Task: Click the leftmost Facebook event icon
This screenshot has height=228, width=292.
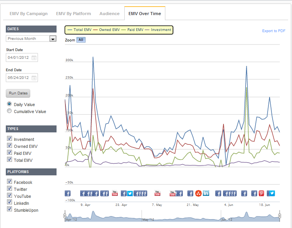Action: (67, 193)
